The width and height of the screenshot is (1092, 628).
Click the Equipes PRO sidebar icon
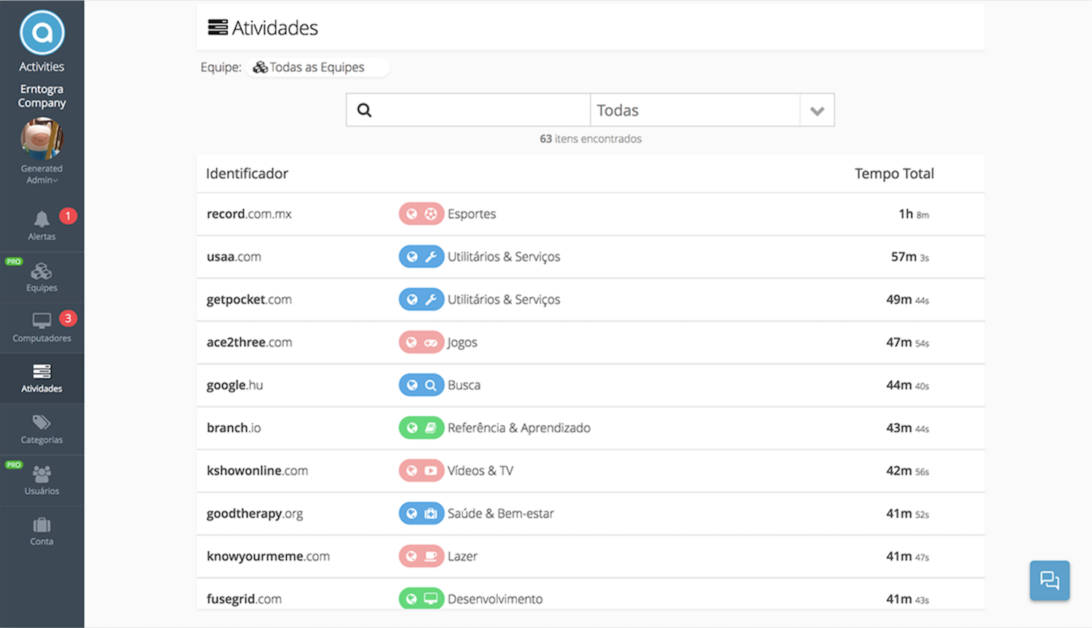[x=41, y=274]
